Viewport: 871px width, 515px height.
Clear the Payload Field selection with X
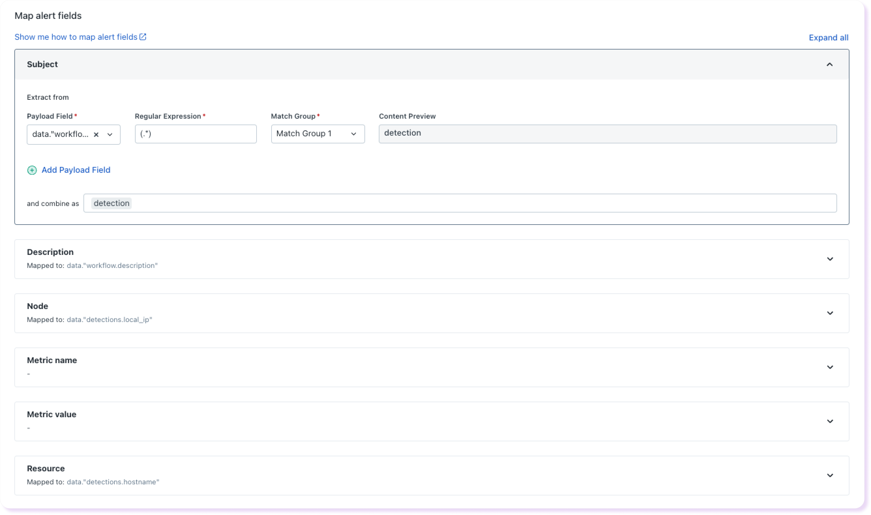click(x=96, y=134)
